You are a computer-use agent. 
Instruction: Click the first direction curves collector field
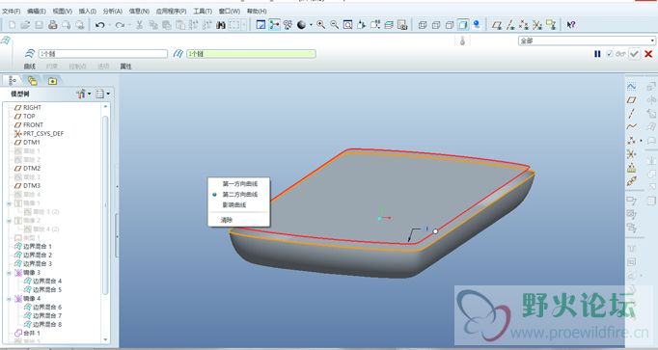click(x=103, y=54)
